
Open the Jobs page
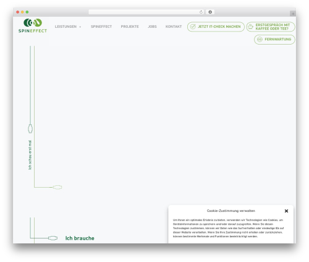pos(152,27)
